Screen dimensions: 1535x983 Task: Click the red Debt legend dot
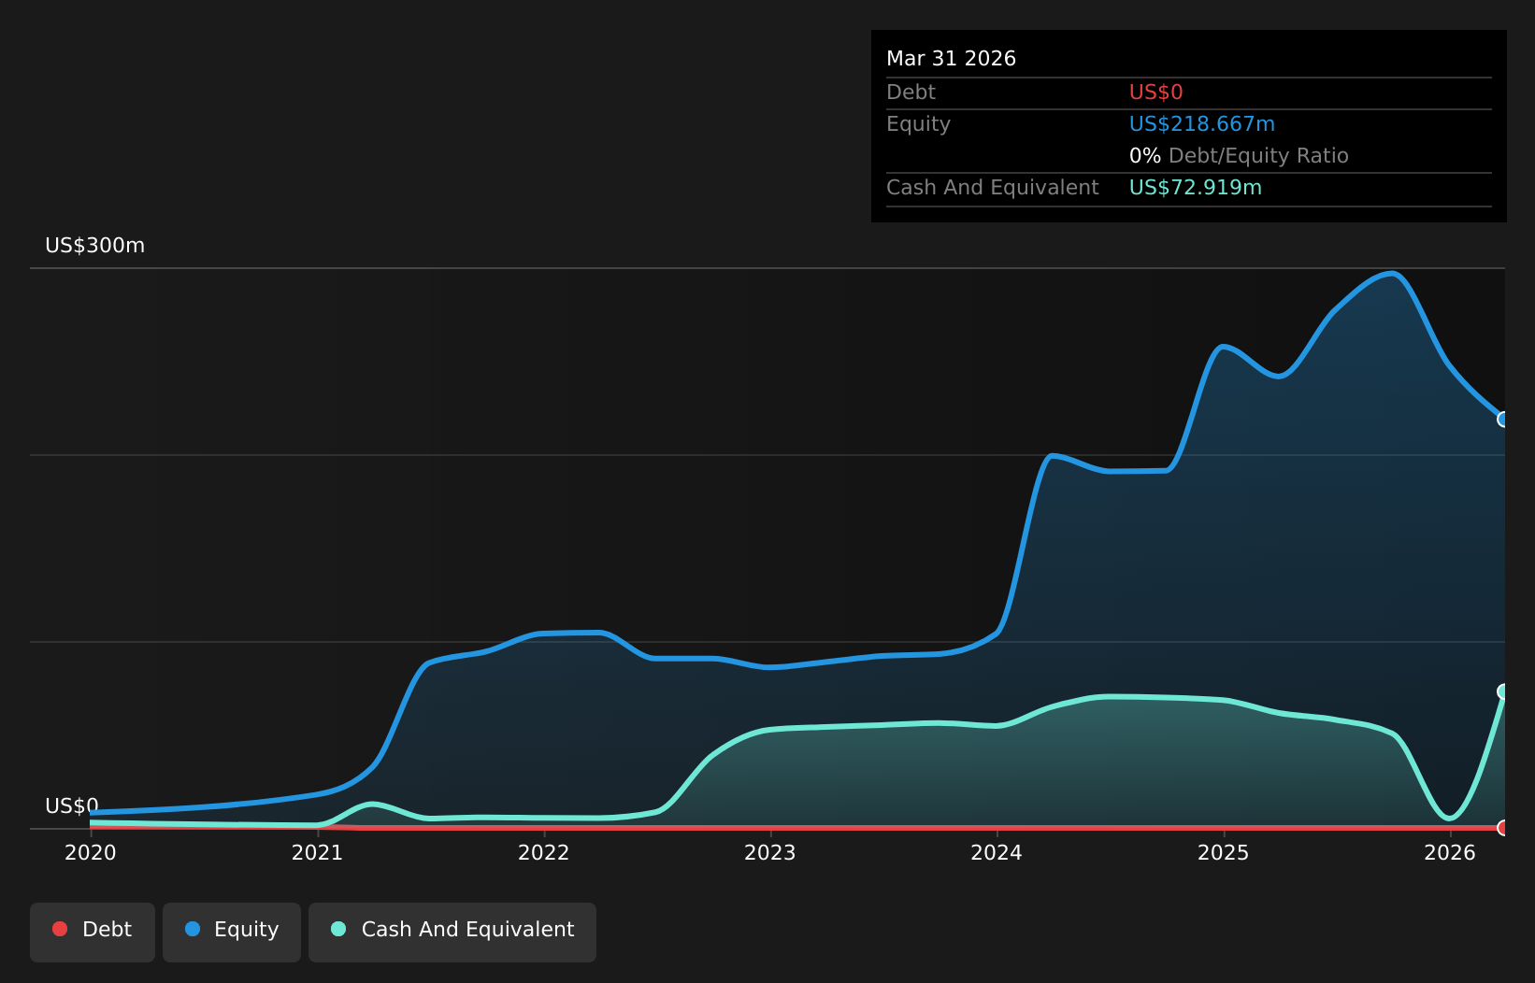60,929
